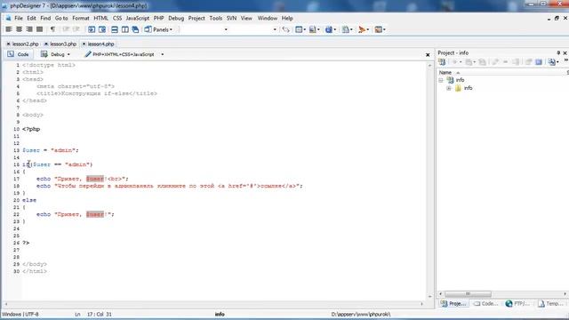
Task: Center-align text using toolbar icon
Action: coord(19,29)
